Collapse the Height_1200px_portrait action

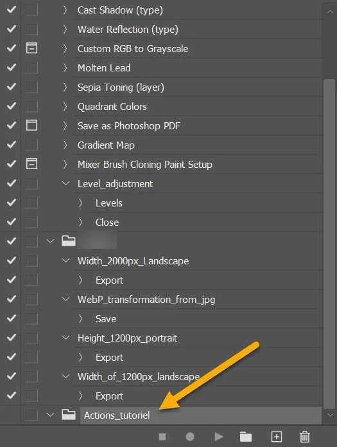pyautogui.click(x=65, y=338)
